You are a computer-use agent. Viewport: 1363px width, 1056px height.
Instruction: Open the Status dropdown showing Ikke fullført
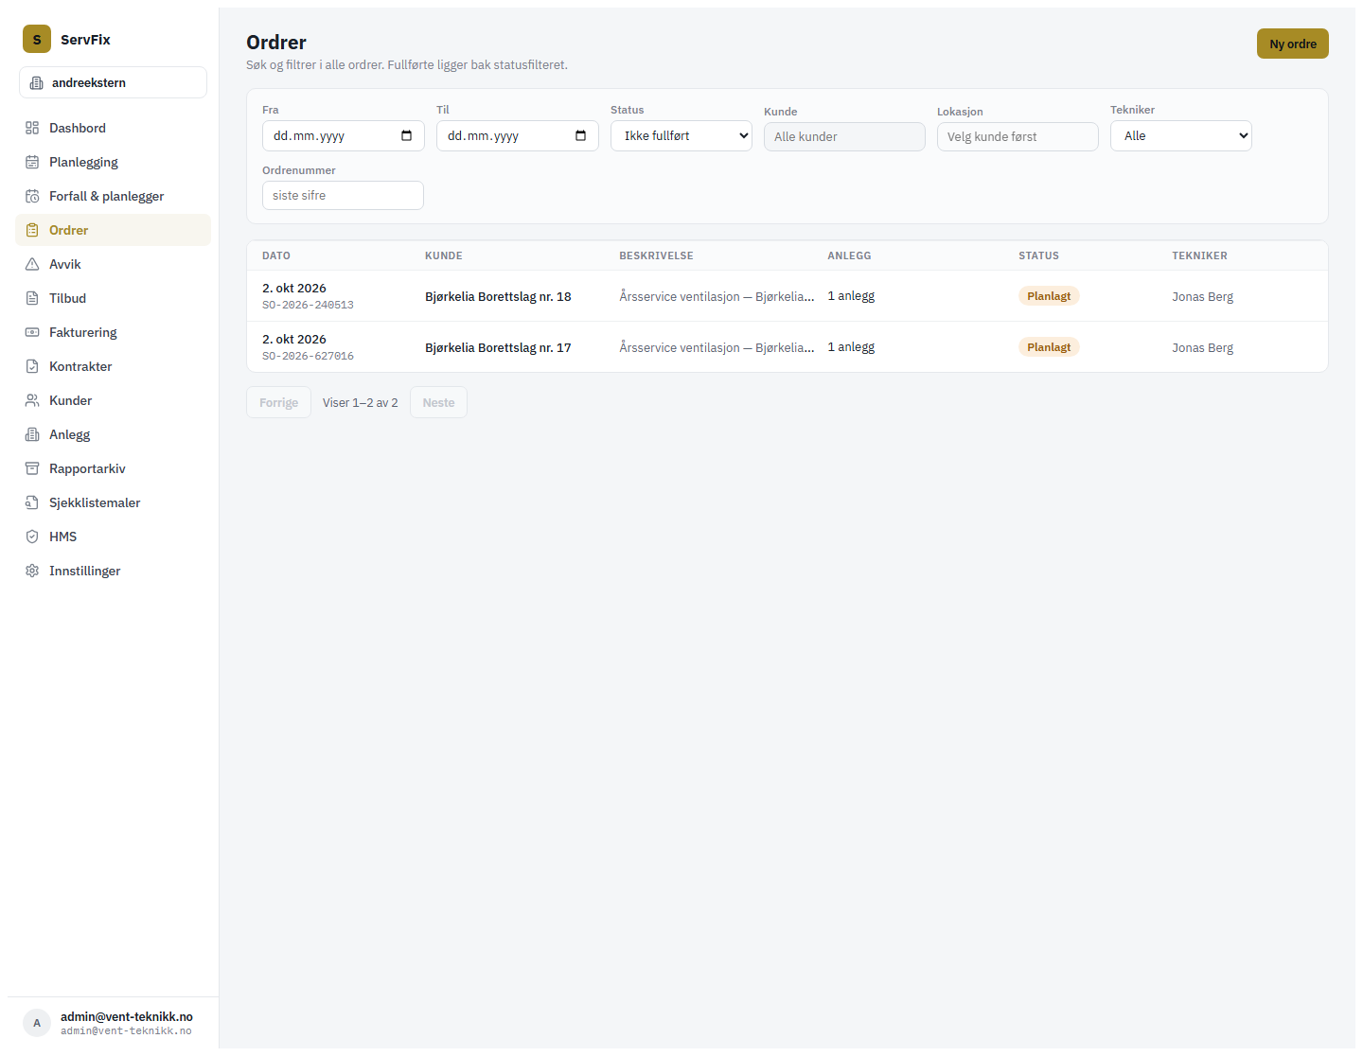(681, 135)
